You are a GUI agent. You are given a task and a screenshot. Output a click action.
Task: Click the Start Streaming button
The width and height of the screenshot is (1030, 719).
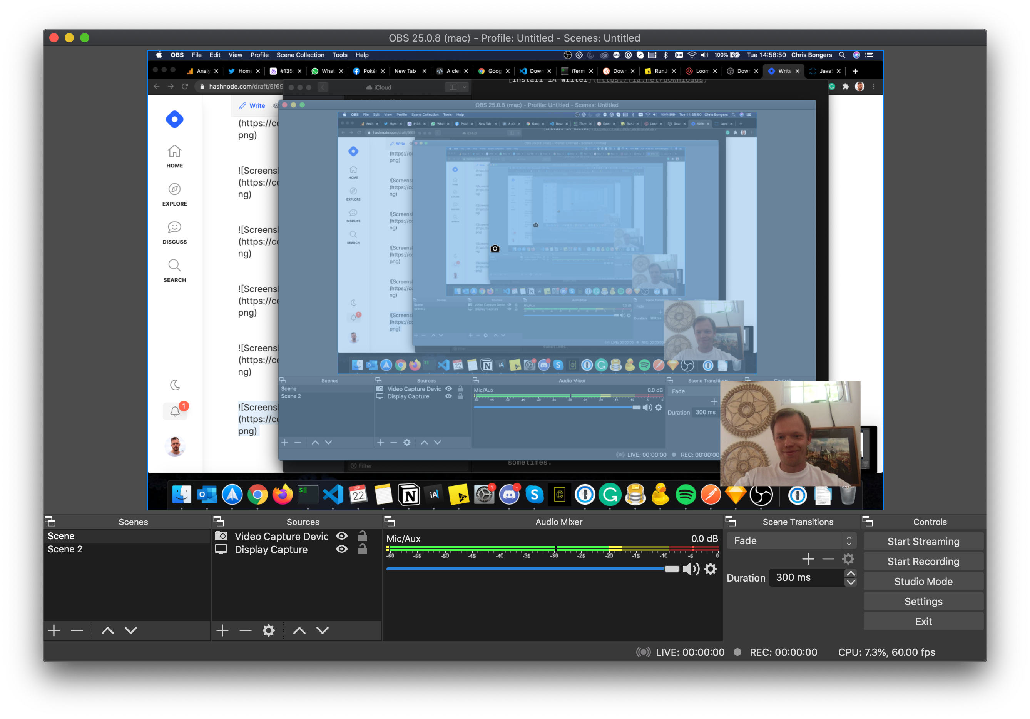923,542
